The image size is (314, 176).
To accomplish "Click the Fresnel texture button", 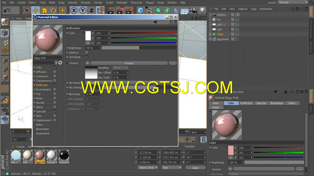I will click(129, 63).
